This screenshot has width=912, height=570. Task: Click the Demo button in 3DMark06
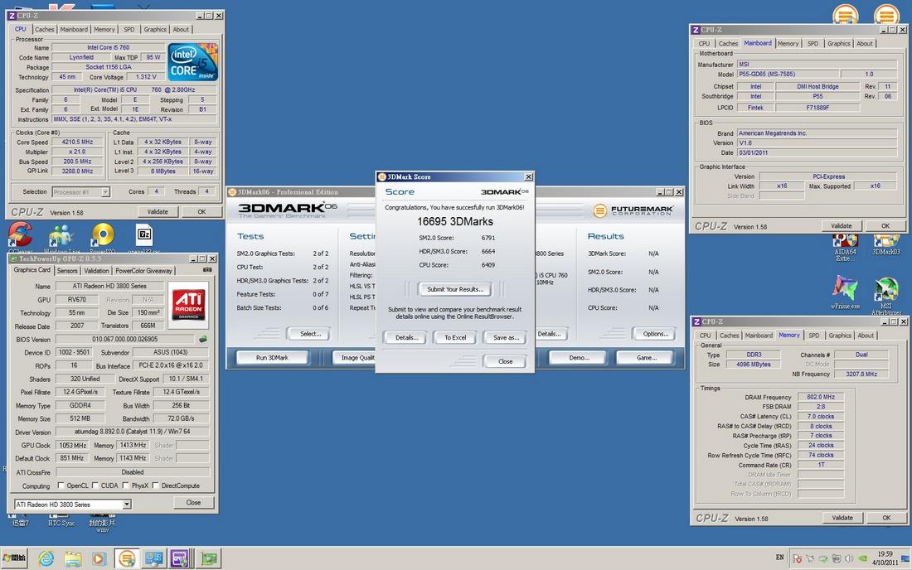(x=578, y=357)
